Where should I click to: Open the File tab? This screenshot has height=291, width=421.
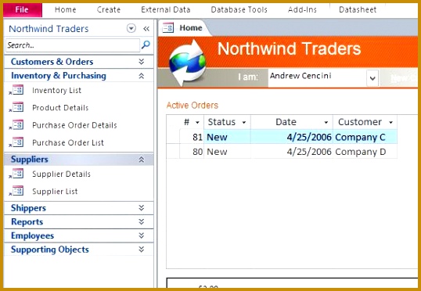coord(23,9)
